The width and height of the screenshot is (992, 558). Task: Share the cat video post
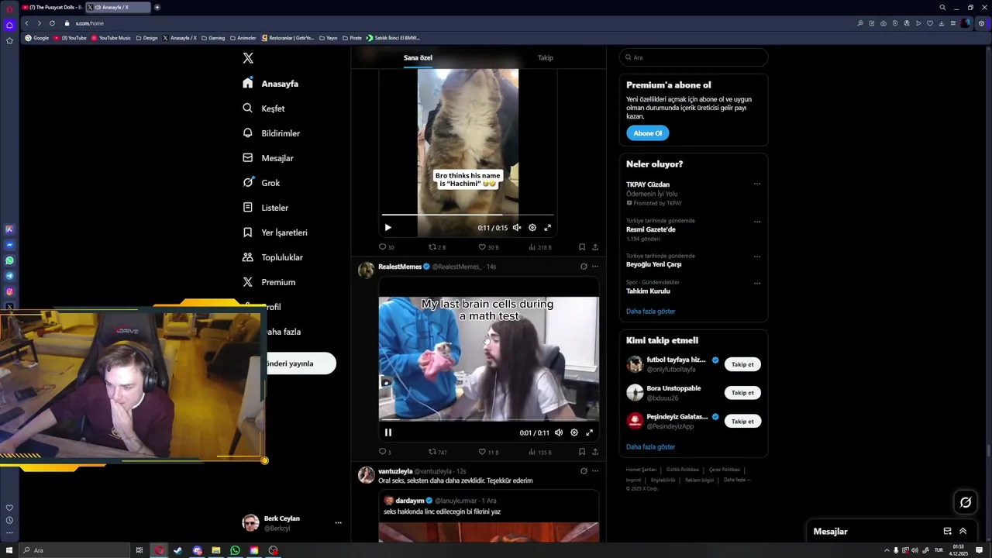point(595,247)
